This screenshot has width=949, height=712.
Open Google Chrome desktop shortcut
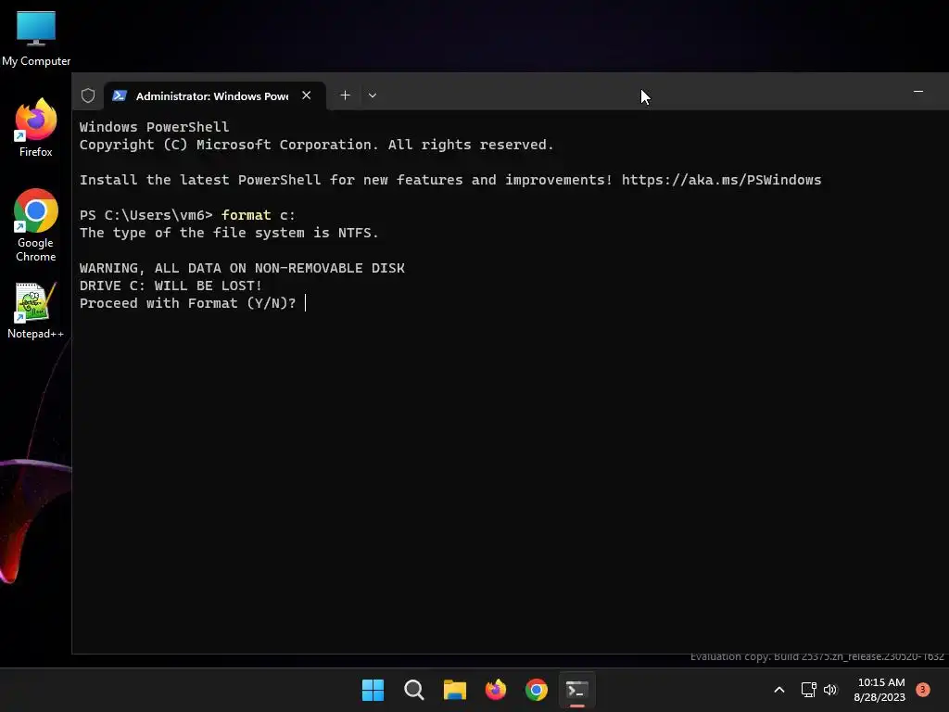click(36, 225)
